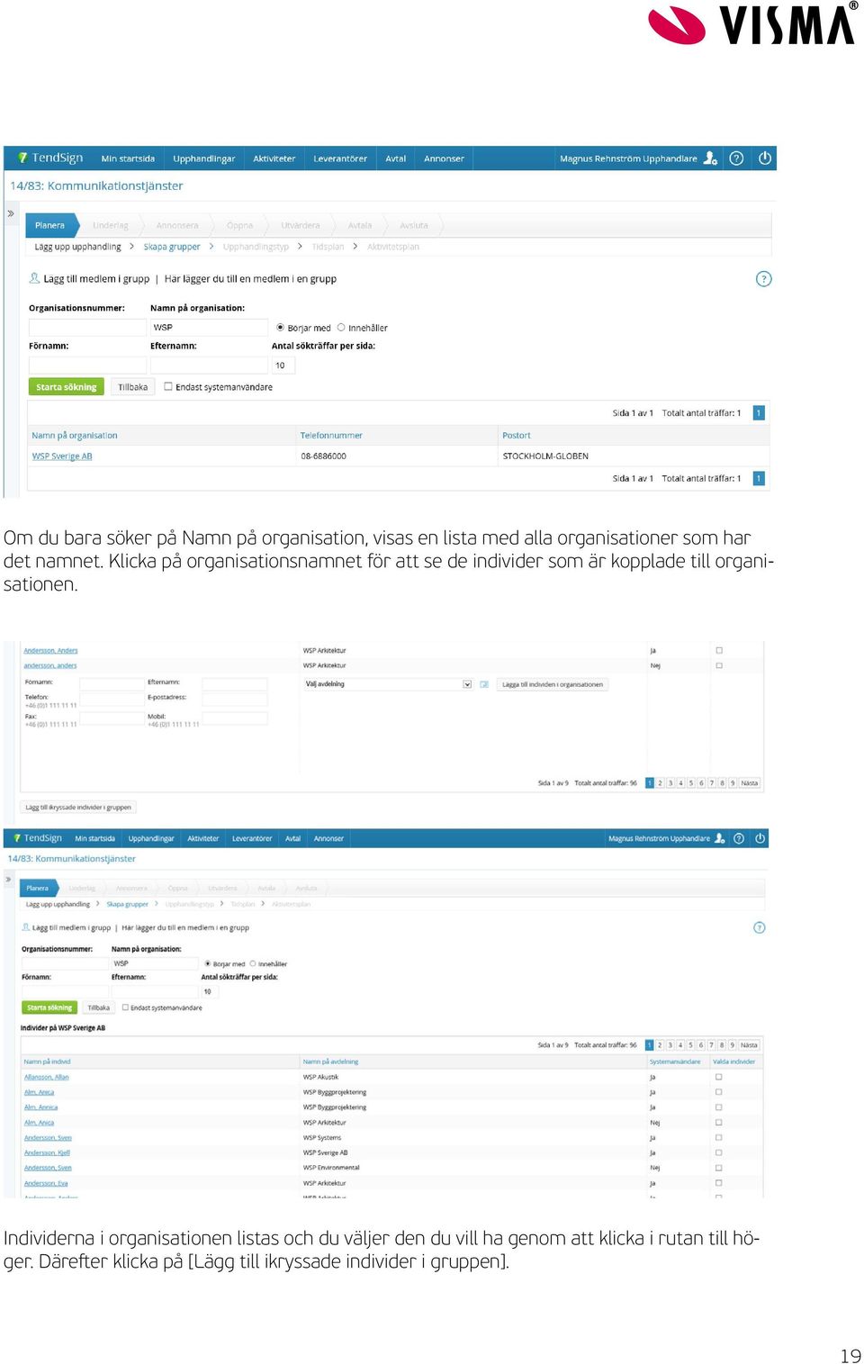Click round help icon right of group heading, bottom screenshot
The height and width of the screenshot is (1364, 864).
(x=760, y=927)
